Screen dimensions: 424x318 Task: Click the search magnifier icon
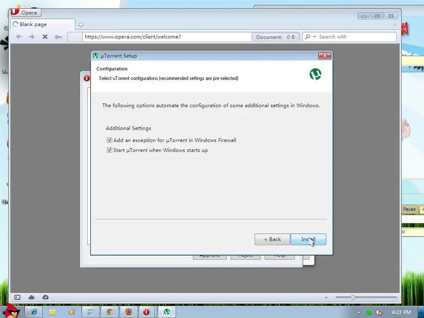[x=308, y=37]
